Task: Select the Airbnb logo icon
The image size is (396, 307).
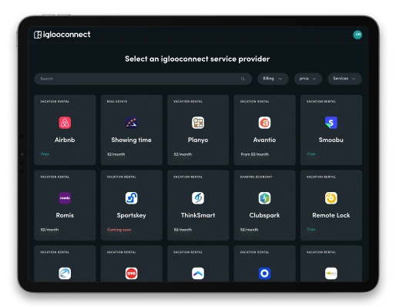Action: coord(65,123)
